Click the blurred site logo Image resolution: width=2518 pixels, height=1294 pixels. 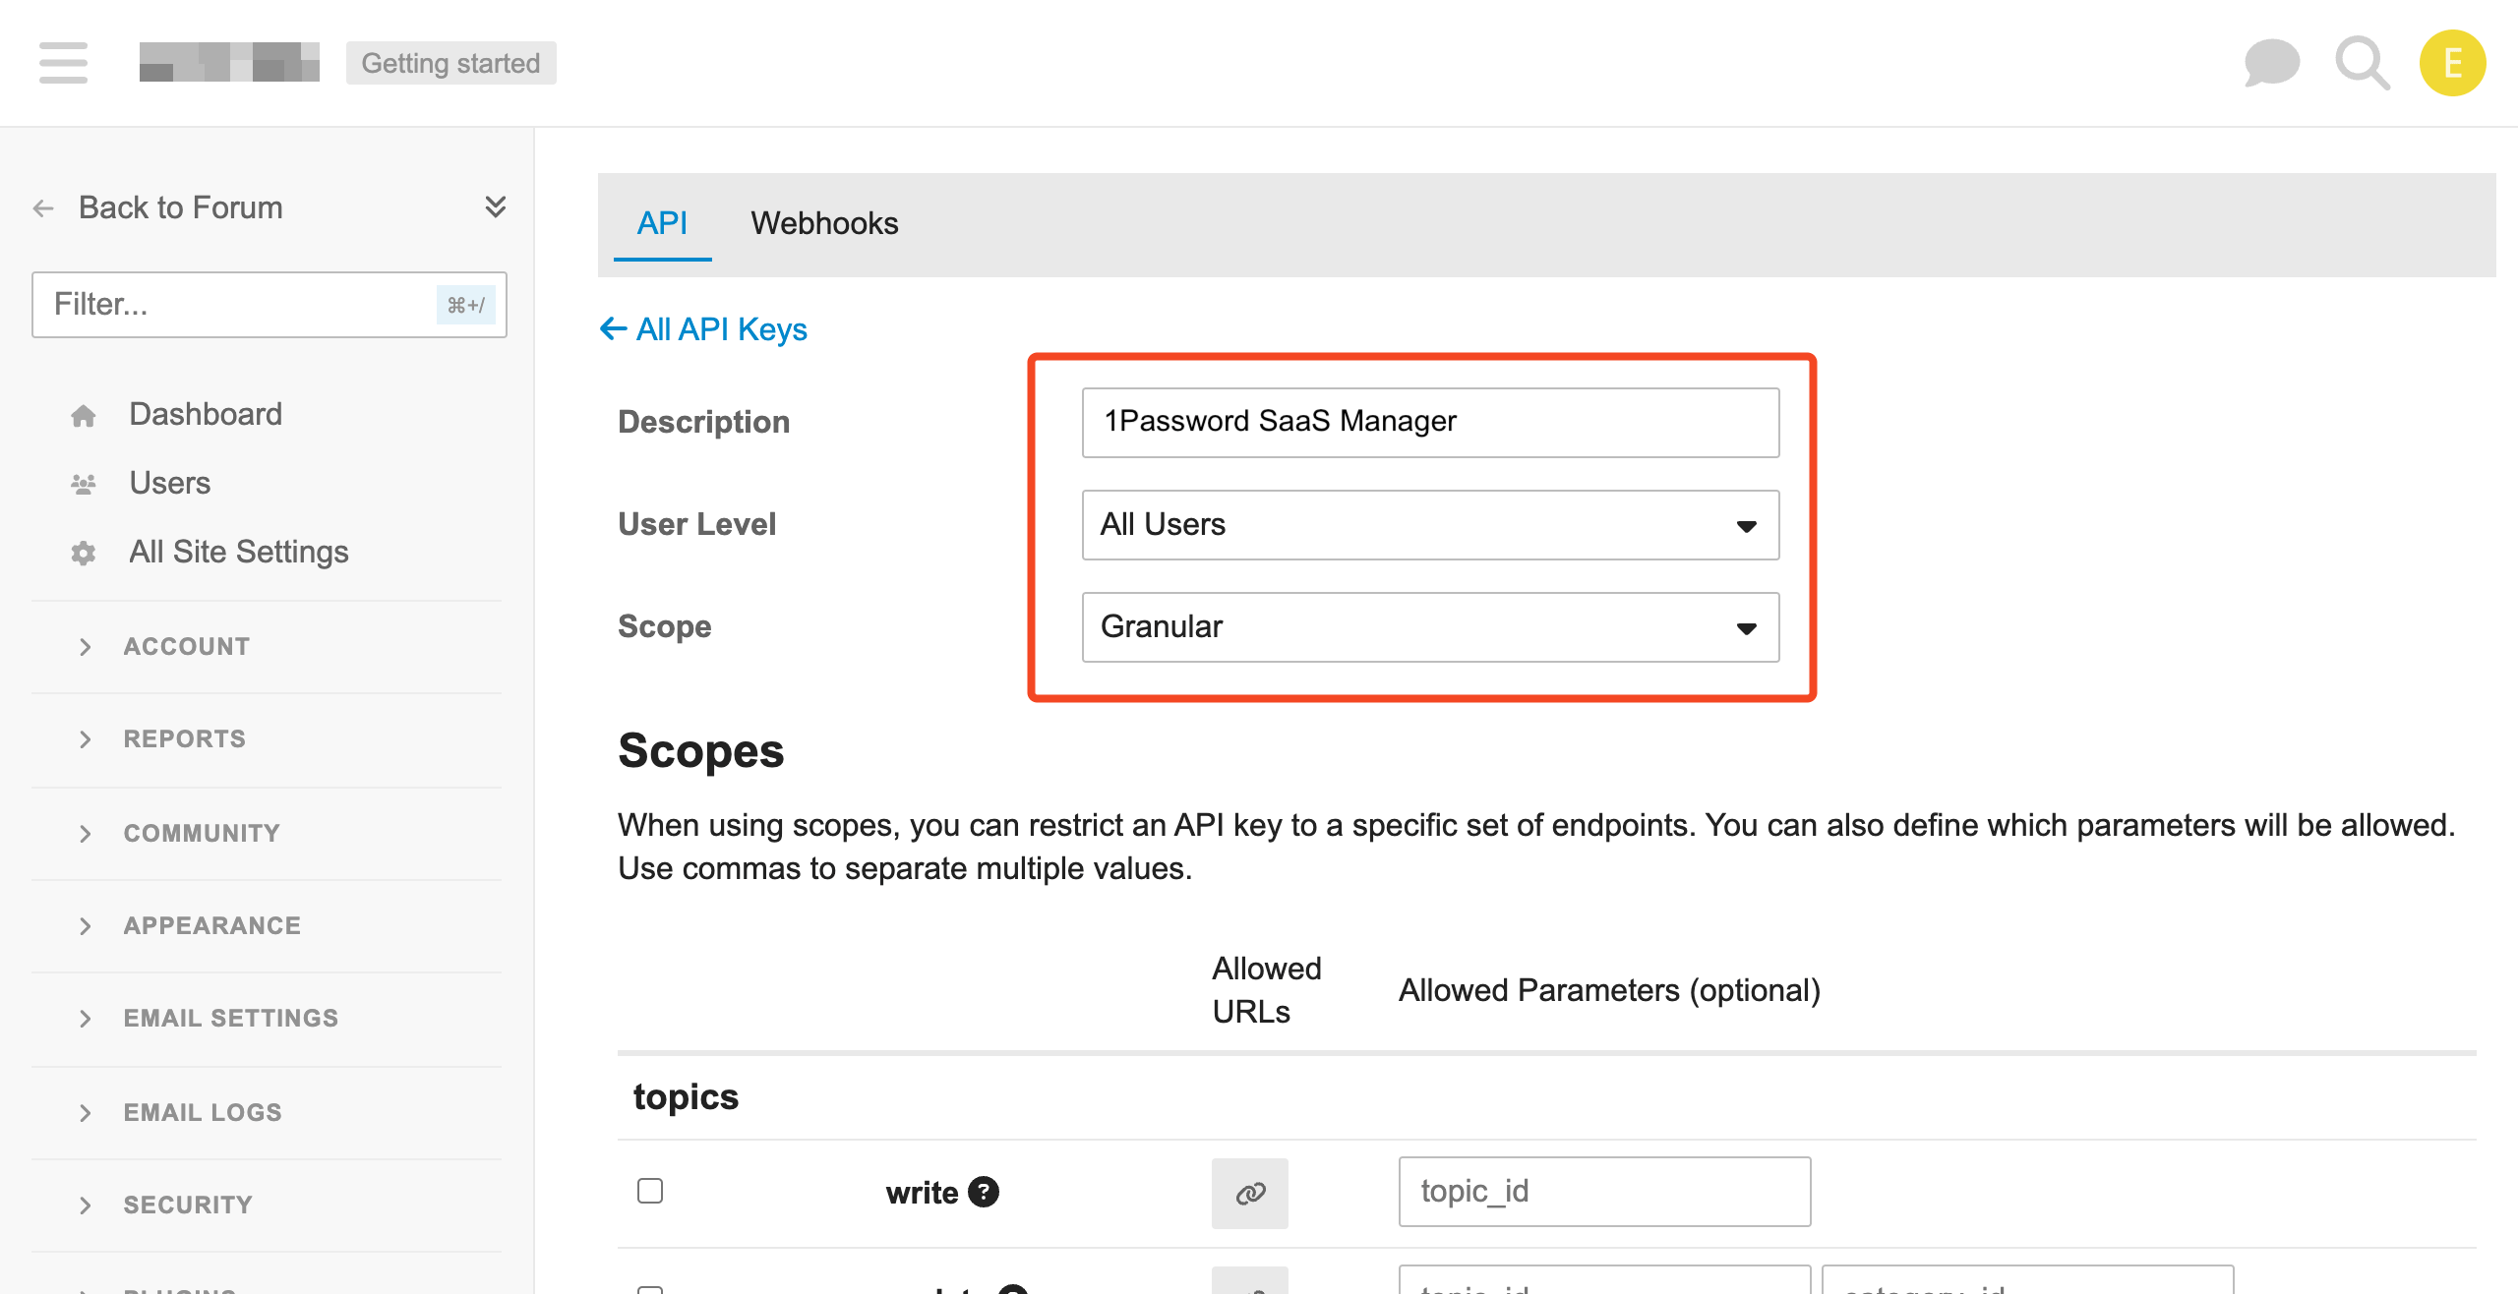[229, 62]
